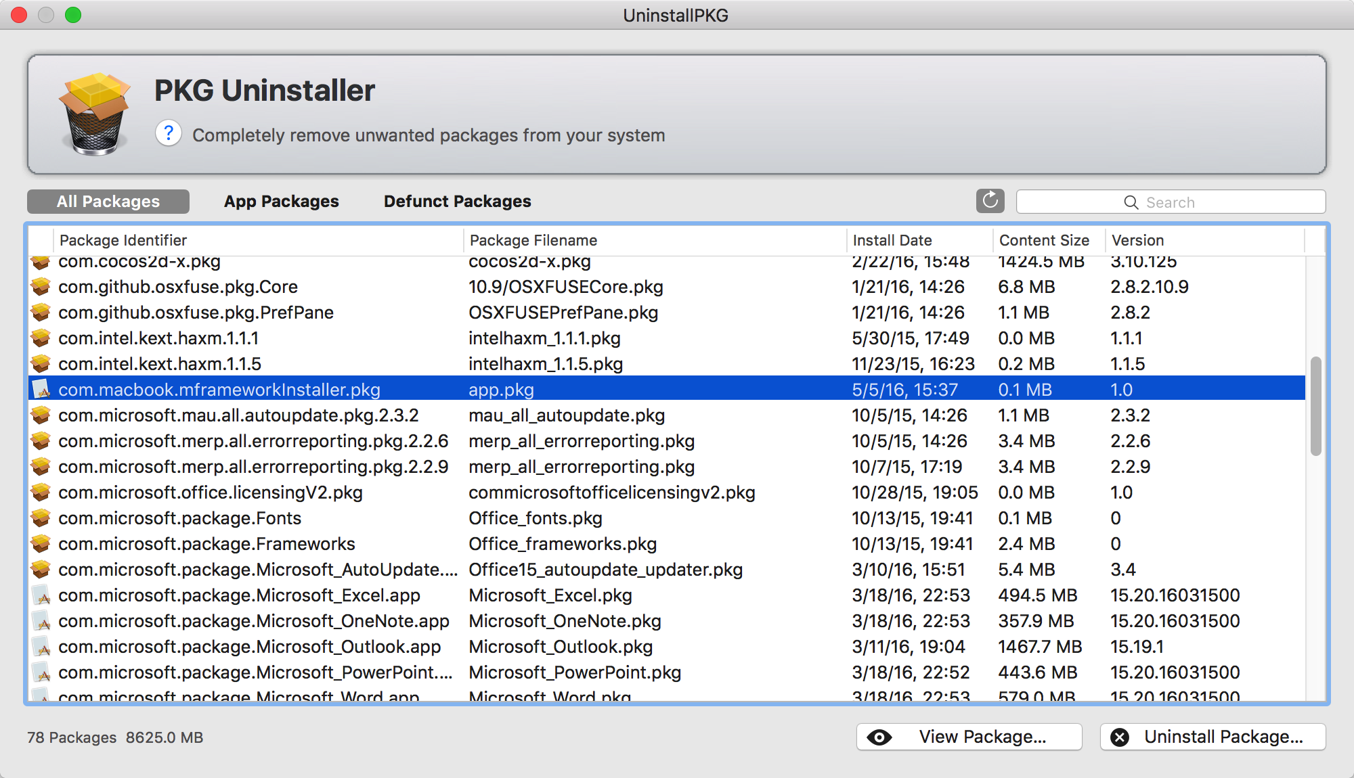Click the box icon for com.microsoft.package.Fonts
Screen dimensions: 1354x778
[41, 518]
